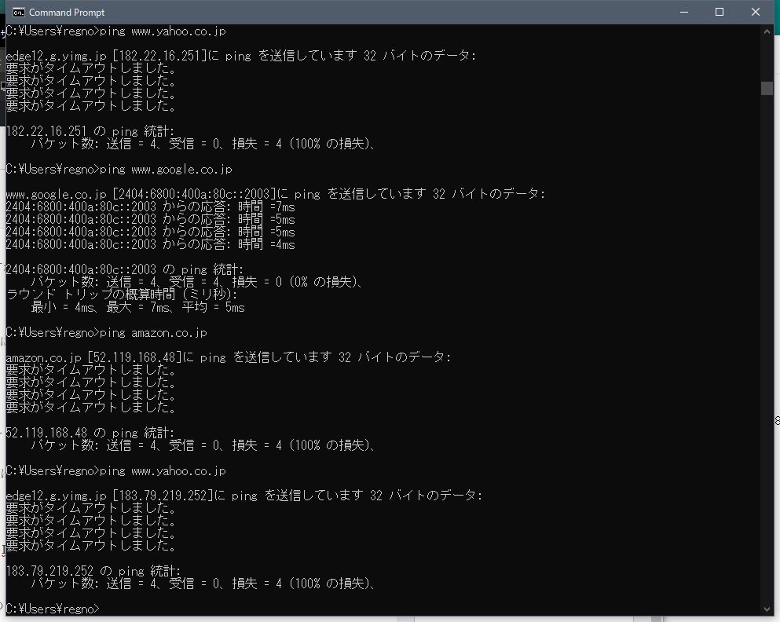This screenshot has height=622, width=780.
Task: Click the first 'ping www.yahoo.co.jp' command line
Action: point(116,31)
